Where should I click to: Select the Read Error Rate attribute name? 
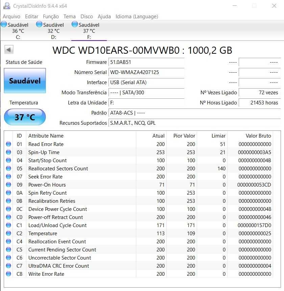click(x=46, y=144)
